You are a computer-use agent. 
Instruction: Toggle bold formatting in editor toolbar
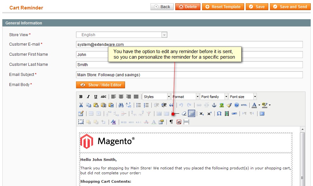click(81, 97)
